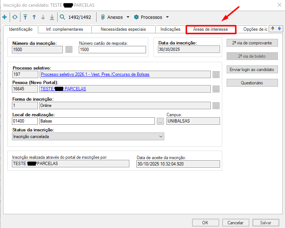Click the previous record up arrow
The image size is (285, 228).
[34, 17]
